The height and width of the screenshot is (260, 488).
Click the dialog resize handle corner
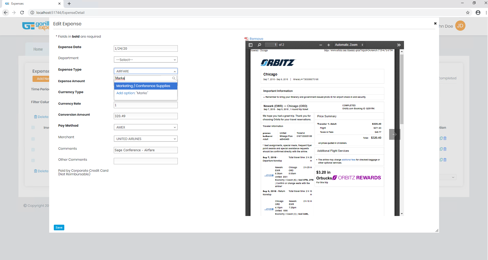click(437, 230)
